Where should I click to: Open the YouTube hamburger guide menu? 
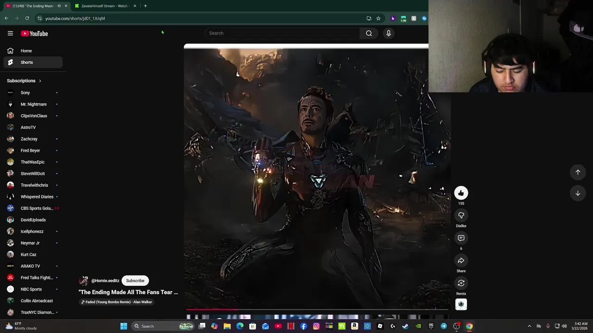coord(10,33)
